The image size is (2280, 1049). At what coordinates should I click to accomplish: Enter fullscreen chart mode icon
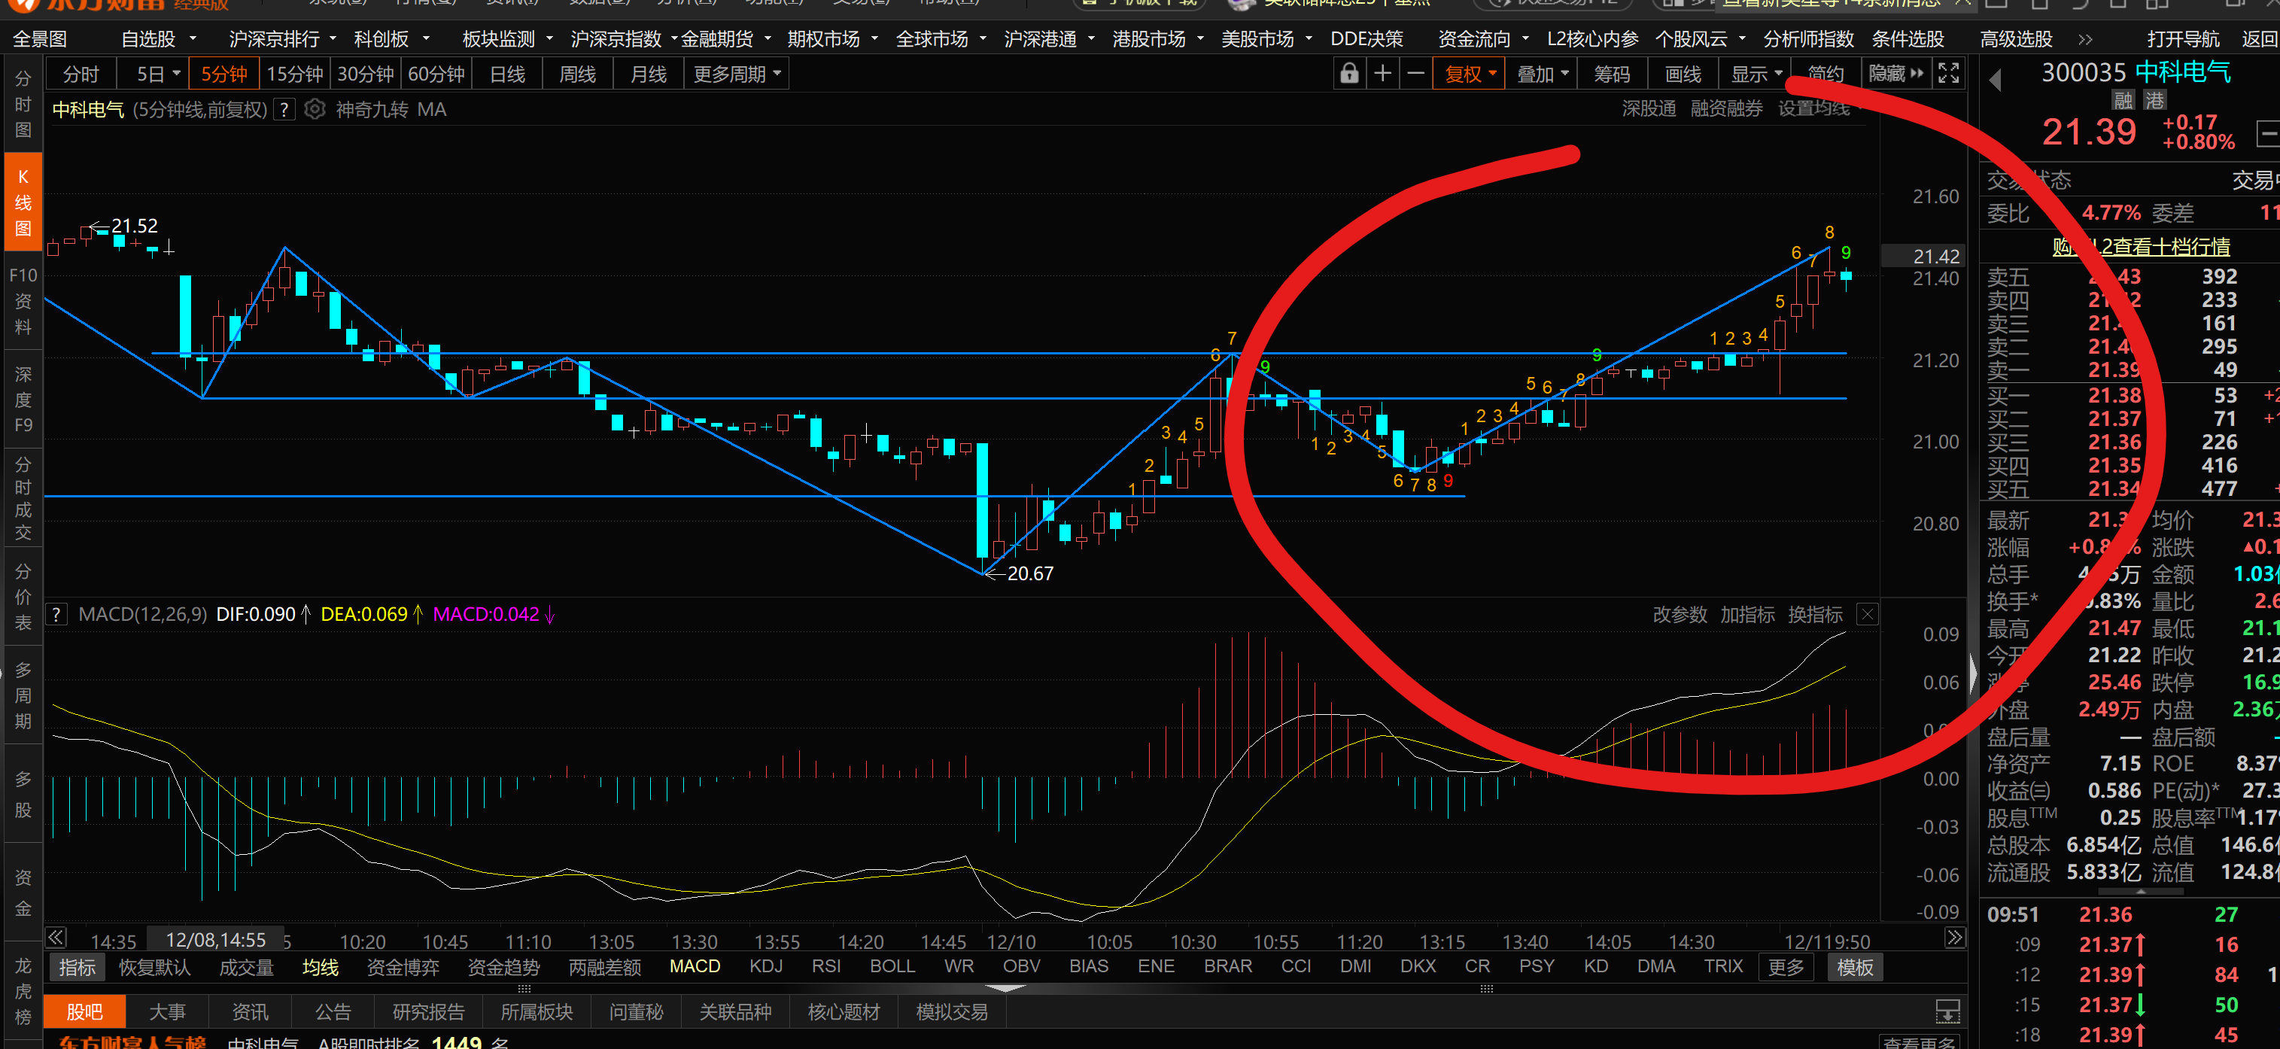click(1948, 74)
